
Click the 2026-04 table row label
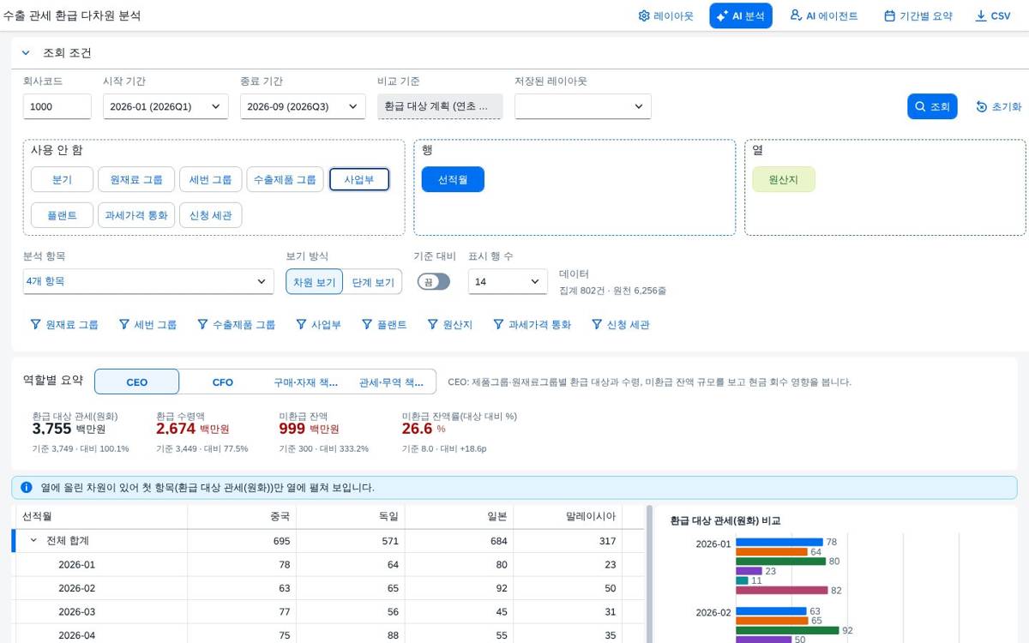click(76, 635)
